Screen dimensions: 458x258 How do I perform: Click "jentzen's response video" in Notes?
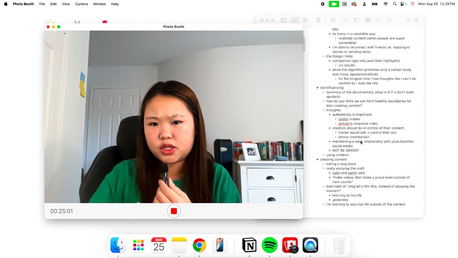click(358, 124)
